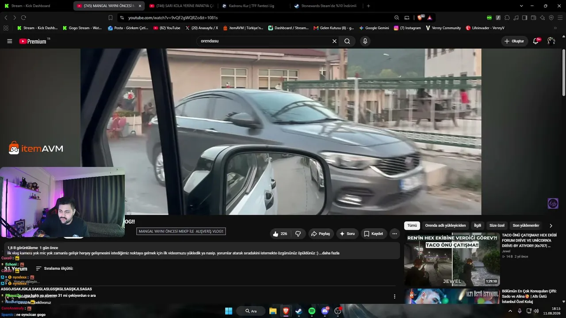Open the browser main hamburger menu
Viewport: 566px width, 318px height.
[x=560, y=18]
